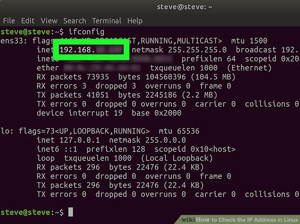Screen dimensions: 300x224
Task: Click 'bytes 104560396' value
Action: tap(152, 77)
